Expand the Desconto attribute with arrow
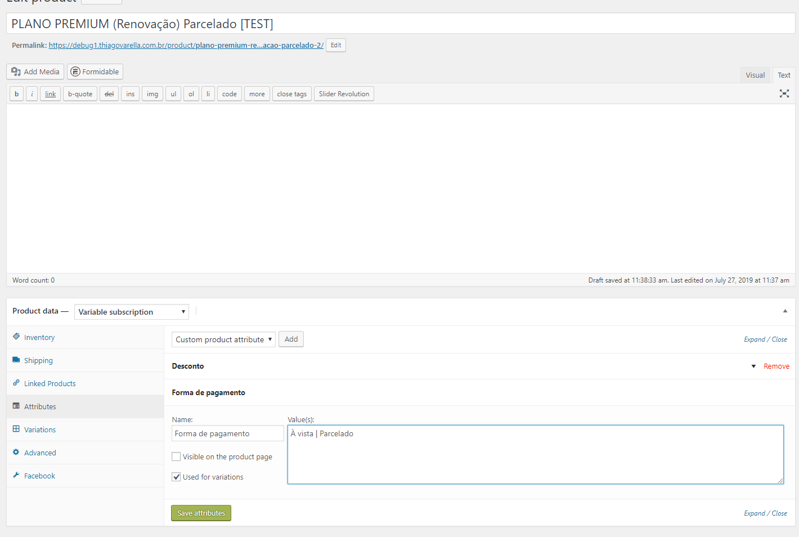The image size is (799, 537). tap(753, 366)
